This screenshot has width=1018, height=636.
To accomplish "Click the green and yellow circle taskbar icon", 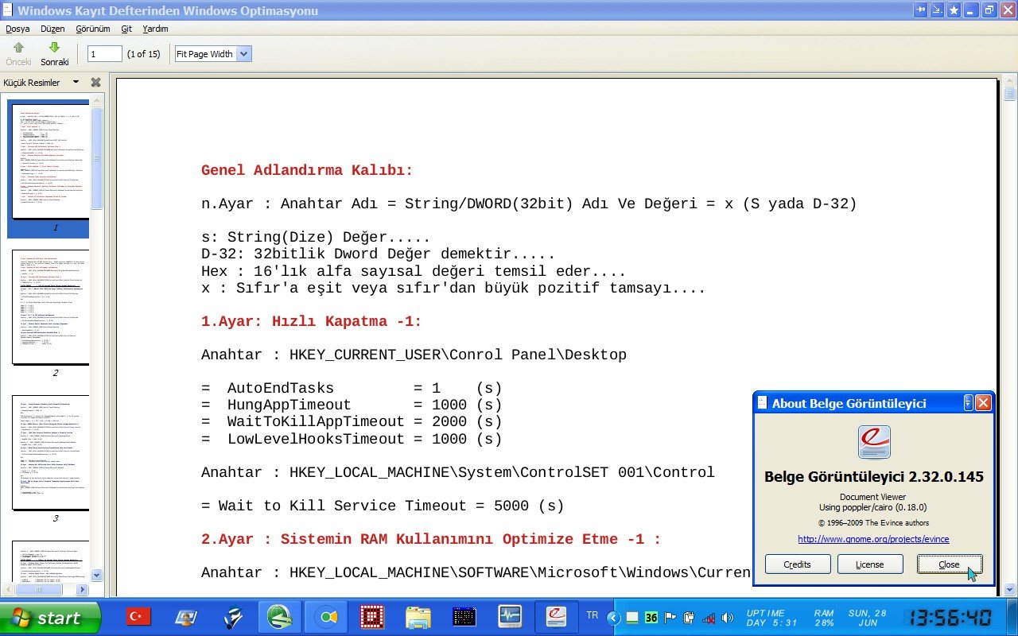I will 326,617.
